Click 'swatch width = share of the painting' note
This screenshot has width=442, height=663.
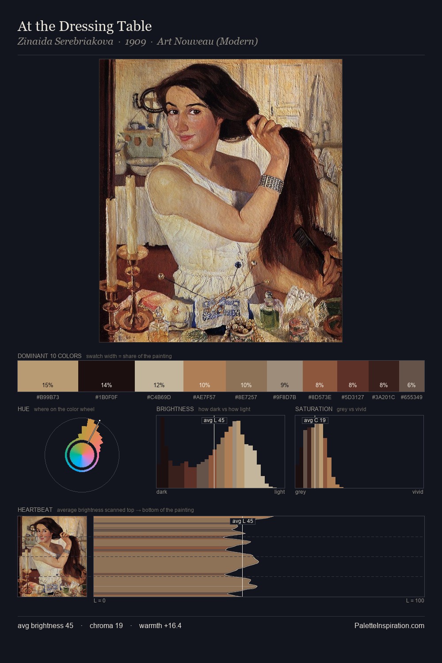(129, 356)
